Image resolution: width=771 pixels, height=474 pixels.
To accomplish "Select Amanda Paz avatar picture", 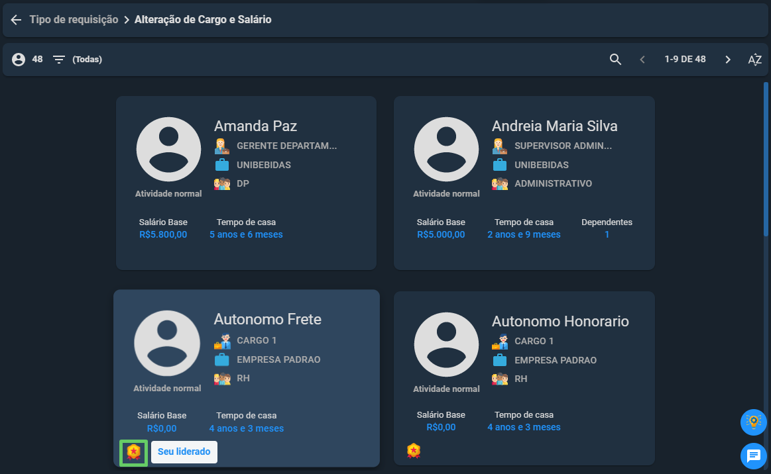I will tap(168, 149).
